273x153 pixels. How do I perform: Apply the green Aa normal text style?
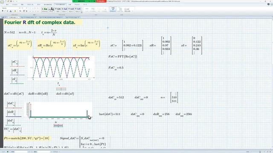[45, 10]
